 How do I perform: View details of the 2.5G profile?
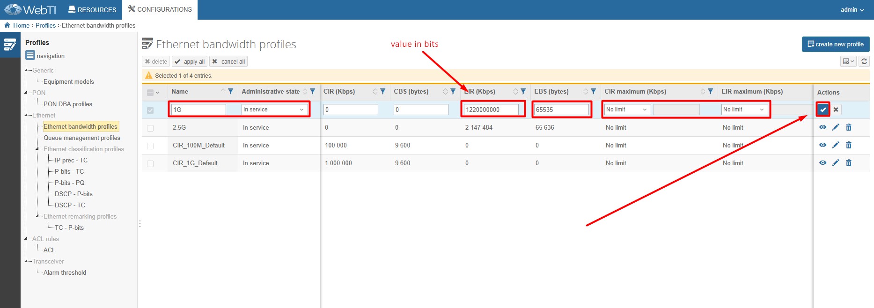click(823, 127)
